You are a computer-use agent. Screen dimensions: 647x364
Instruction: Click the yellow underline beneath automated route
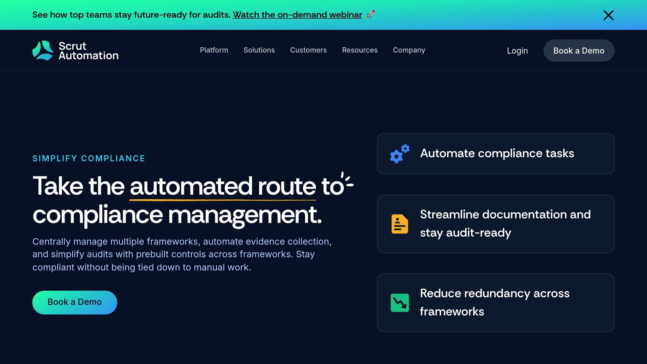223,200
